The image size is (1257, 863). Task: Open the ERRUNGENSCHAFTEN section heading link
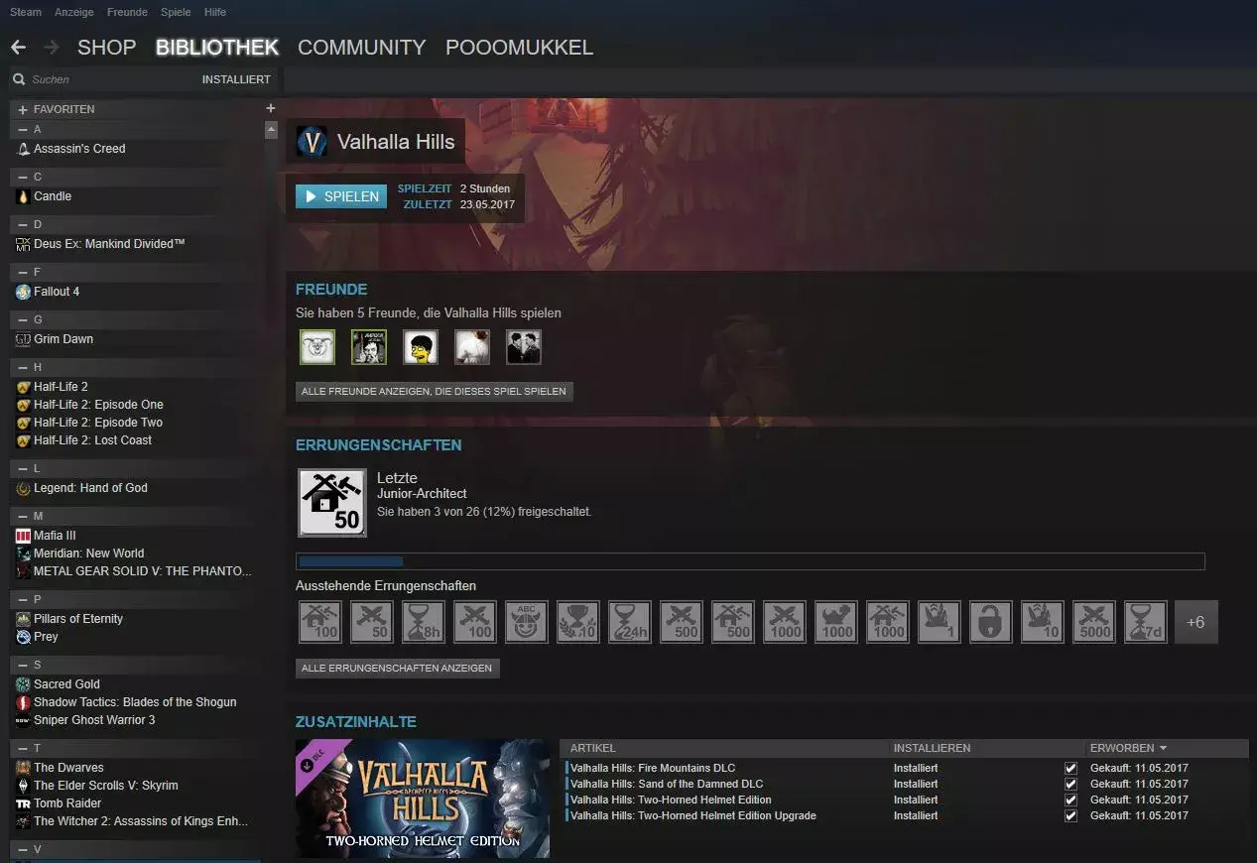[x=378, y=445]
